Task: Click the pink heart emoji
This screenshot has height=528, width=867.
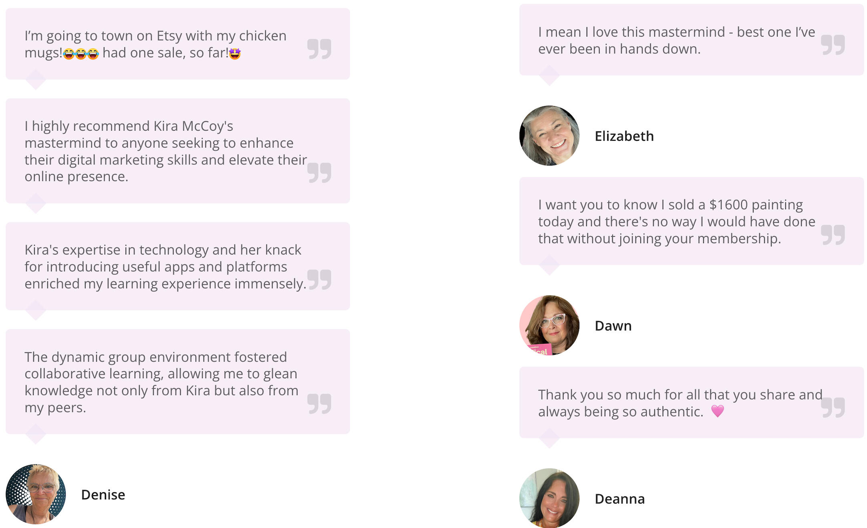Action: click(x=717, y=411)
